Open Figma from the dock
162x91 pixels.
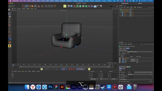coord(56,87)
